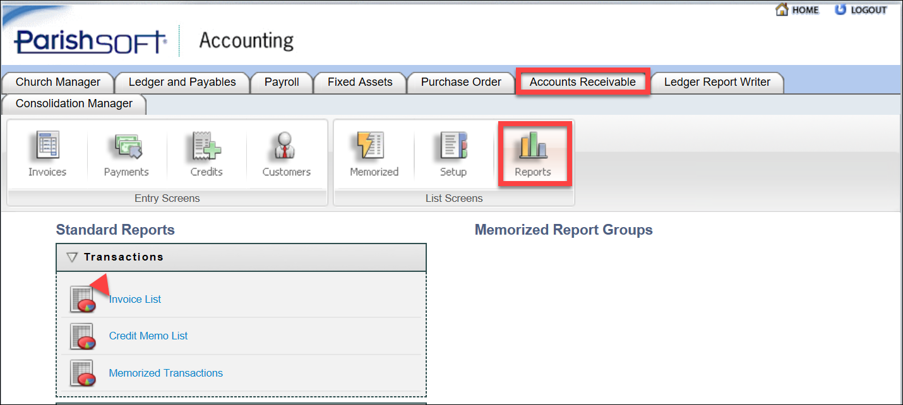Image resolution: width=903 pixels, height=405 pixels.
Task: Switch to the Consolidation Manager tab
Action: (74, 104)
